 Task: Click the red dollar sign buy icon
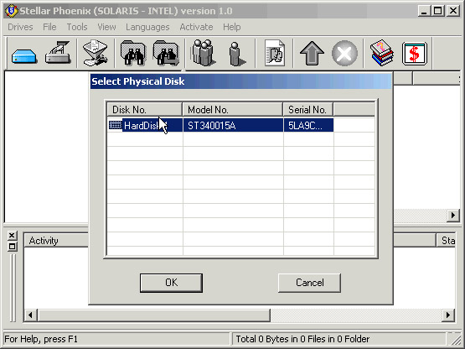pos(415,54)
